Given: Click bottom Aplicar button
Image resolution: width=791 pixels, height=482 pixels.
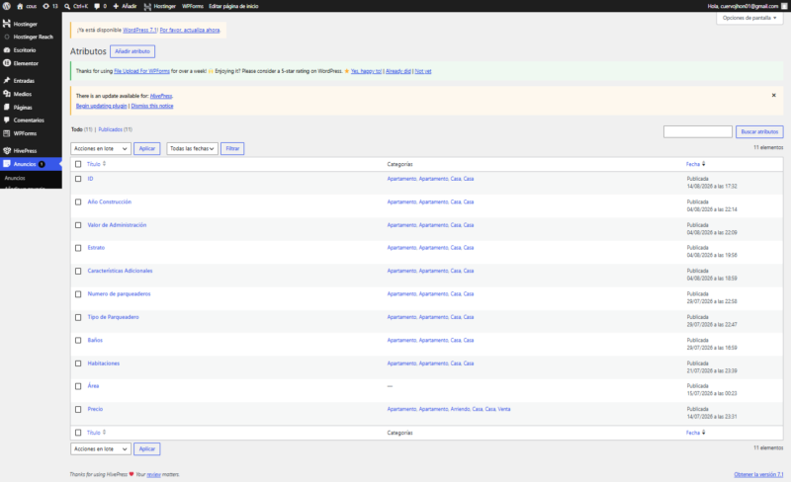Looking at the screenshot, I should point(146,448).
